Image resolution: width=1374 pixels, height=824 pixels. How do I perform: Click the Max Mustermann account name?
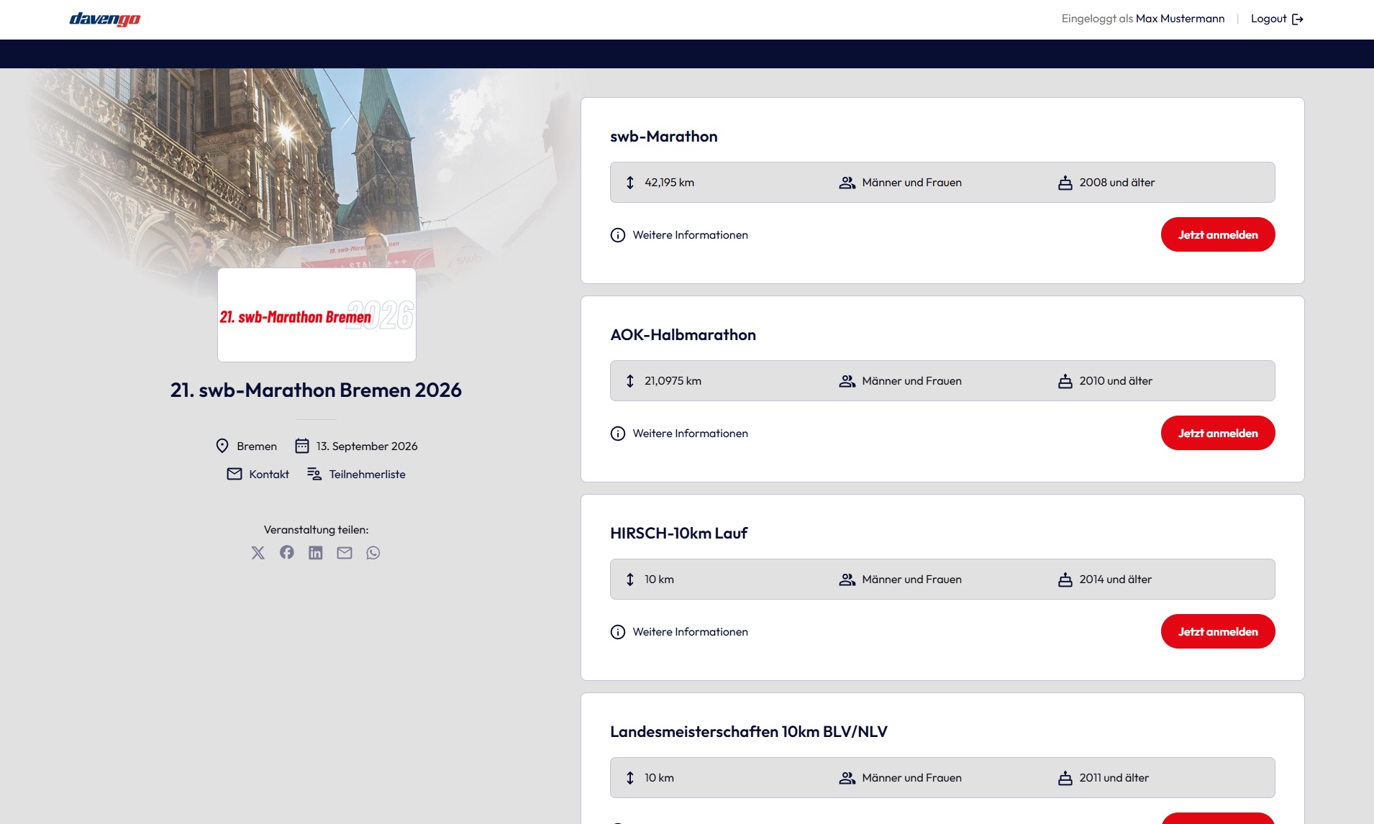(1179, 19)
